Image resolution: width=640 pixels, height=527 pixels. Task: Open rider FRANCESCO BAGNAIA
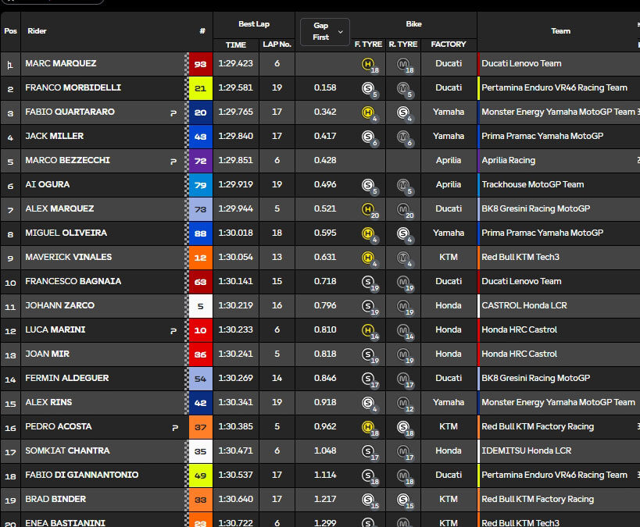point(73,281)
